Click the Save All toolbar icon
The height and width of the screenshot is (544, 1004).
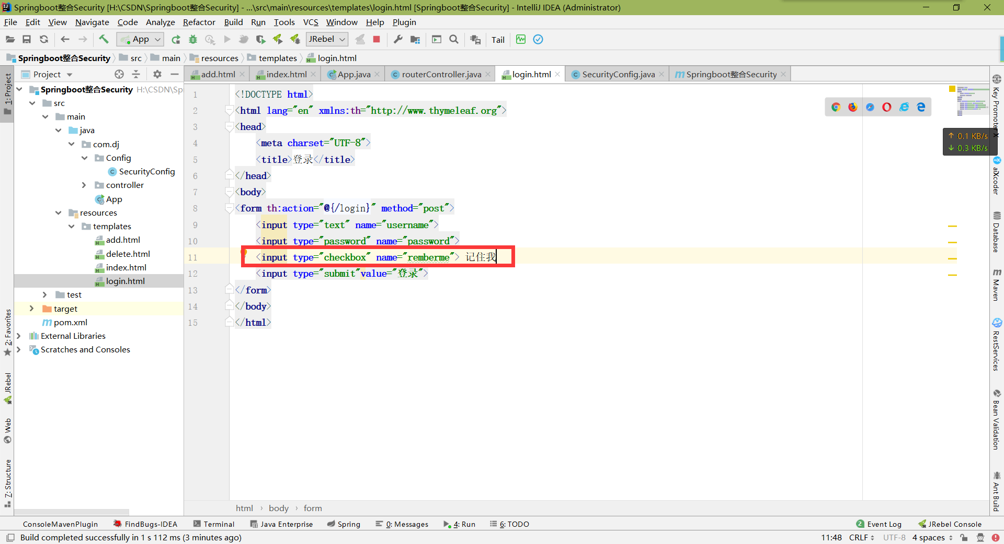click(x=27, y=39)
